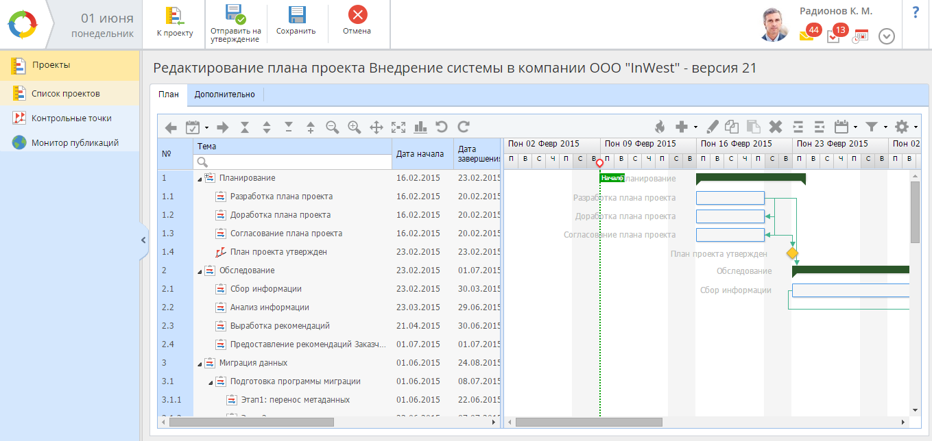
Task: Select the 'План проекта утвержден' row
Action: tap(330, 252)
